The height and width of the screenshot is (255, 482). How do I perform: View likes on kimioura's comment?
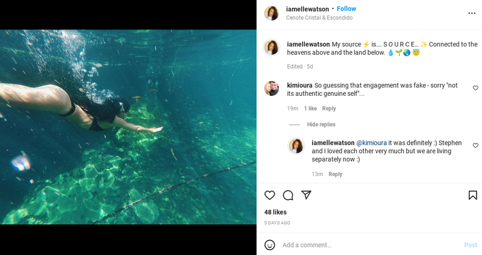click(x=310, y=109)
